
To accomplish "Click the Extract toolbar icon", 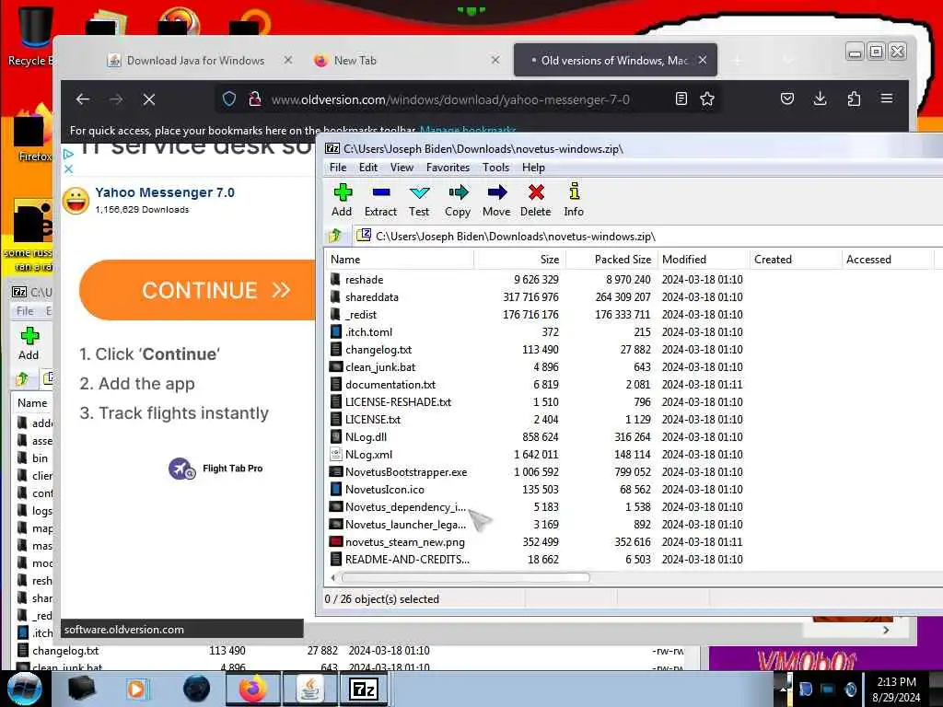I will [380, 200].
